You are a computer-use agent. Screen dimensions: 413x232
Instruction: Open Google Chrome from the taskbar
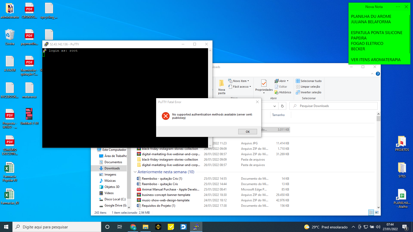(133, 227)
